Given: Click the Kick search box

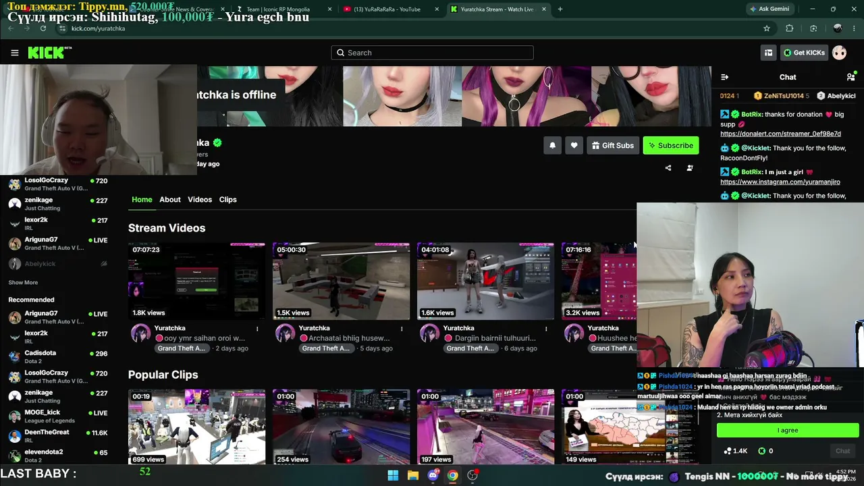Looking at the screenshot, I should (x=432, y=53).
